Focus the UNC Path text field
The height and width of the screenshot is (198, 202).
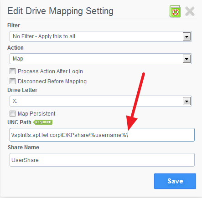[102, 135]
